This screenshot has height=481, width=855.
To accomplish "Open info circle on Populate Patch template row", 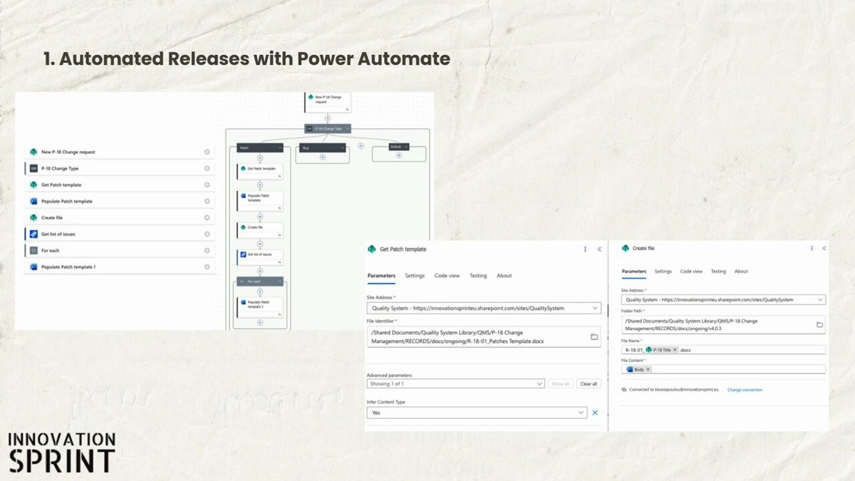I will coord(207,201).
